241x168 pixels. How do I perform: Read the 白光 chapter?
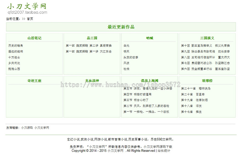click(x=126, y=45)
